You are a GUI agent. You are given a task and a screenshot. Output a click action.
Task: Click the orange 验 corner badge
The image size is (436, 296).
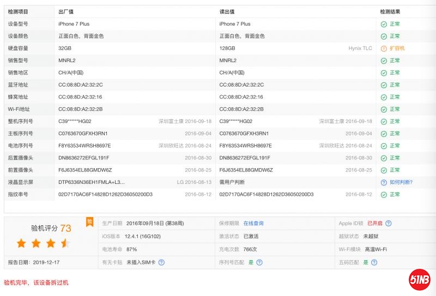[90, 221]
